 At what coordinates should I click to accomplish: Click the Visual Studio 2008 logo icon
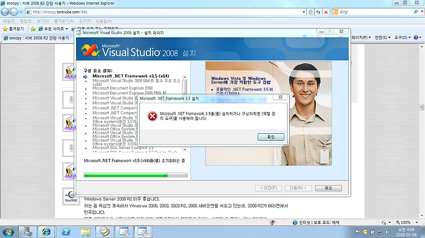[90, 50]
